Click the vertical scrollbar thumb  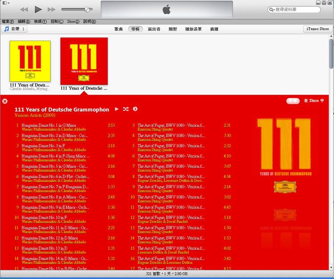[331, 54]
